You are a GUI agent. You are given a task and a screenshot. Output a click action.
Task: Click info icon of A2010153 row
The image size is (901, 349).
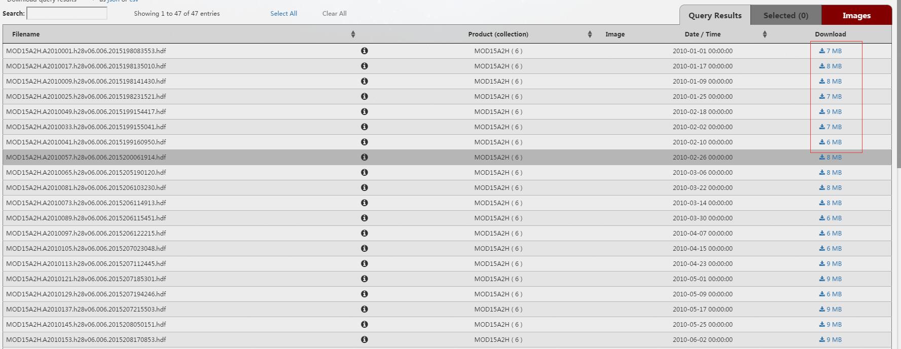(364, 339)
